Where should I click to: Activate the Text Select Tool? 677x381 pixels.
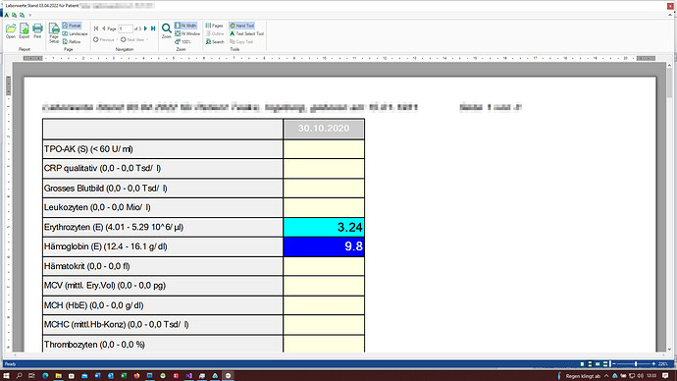click(x=246, y=33)
